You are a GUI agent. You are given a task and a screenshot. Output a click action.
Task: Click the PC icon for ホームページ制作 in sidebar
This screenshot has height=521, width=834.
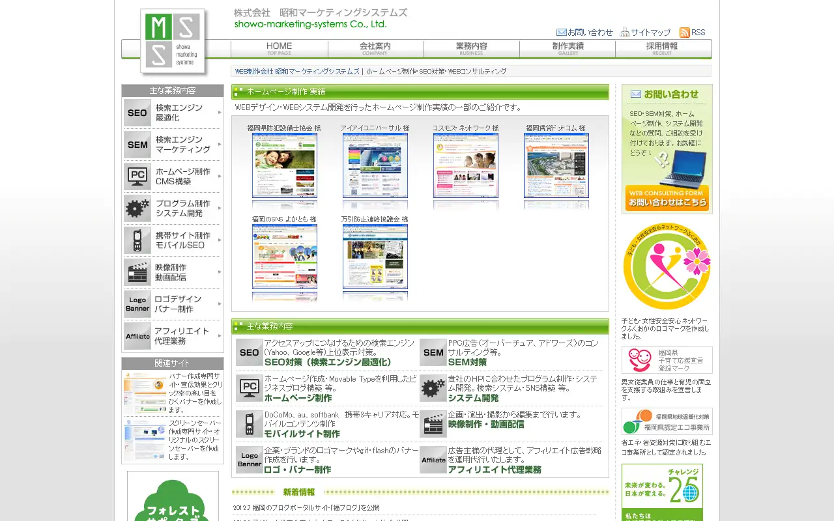(137, 176)
